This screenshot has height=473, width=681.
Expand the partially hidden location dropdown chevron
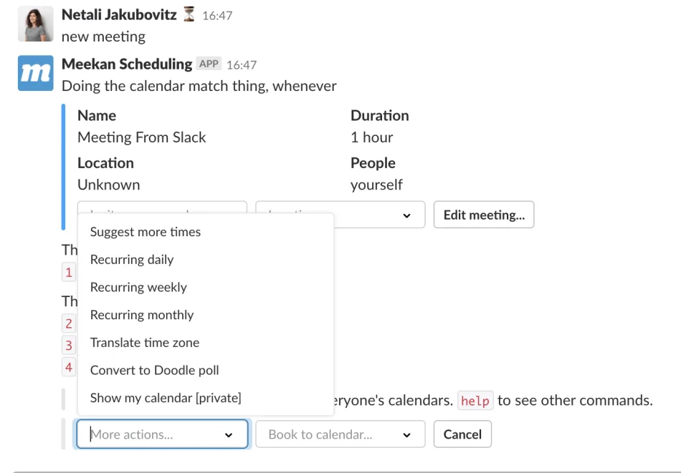click(406, 215)
